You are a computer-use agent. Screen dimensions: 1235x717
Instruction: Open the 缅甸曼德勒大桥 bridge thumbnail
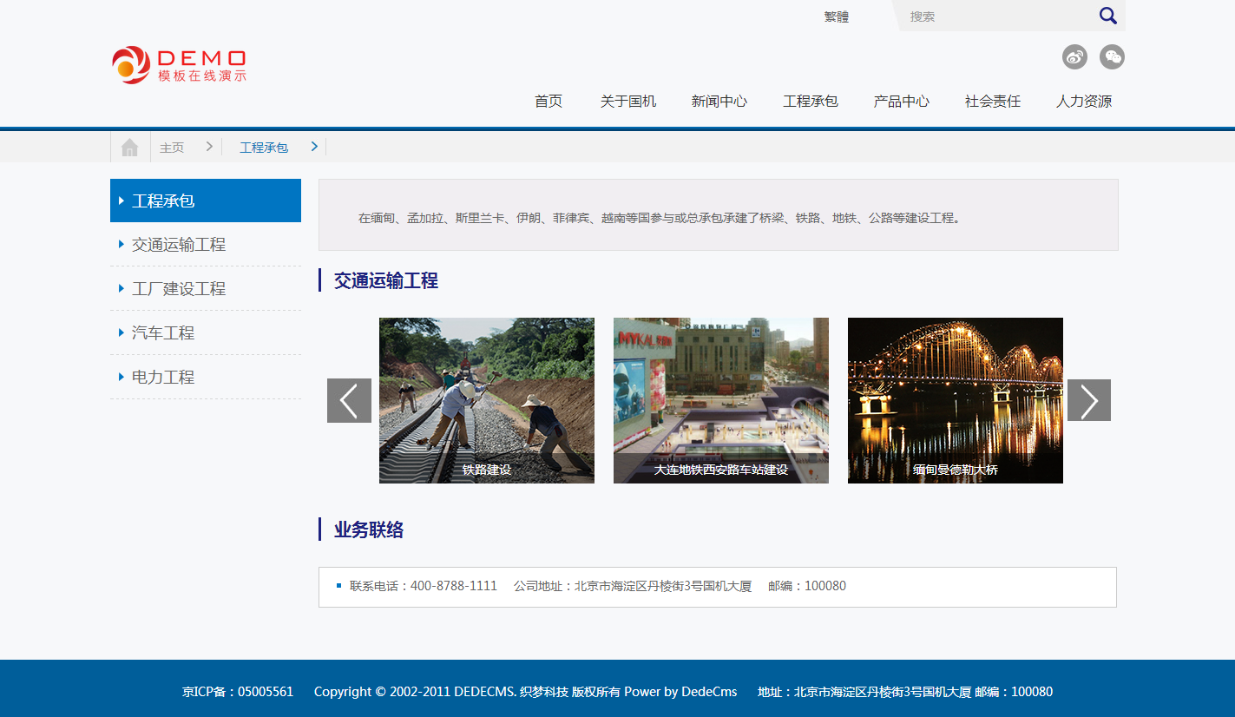click(955, 399)
